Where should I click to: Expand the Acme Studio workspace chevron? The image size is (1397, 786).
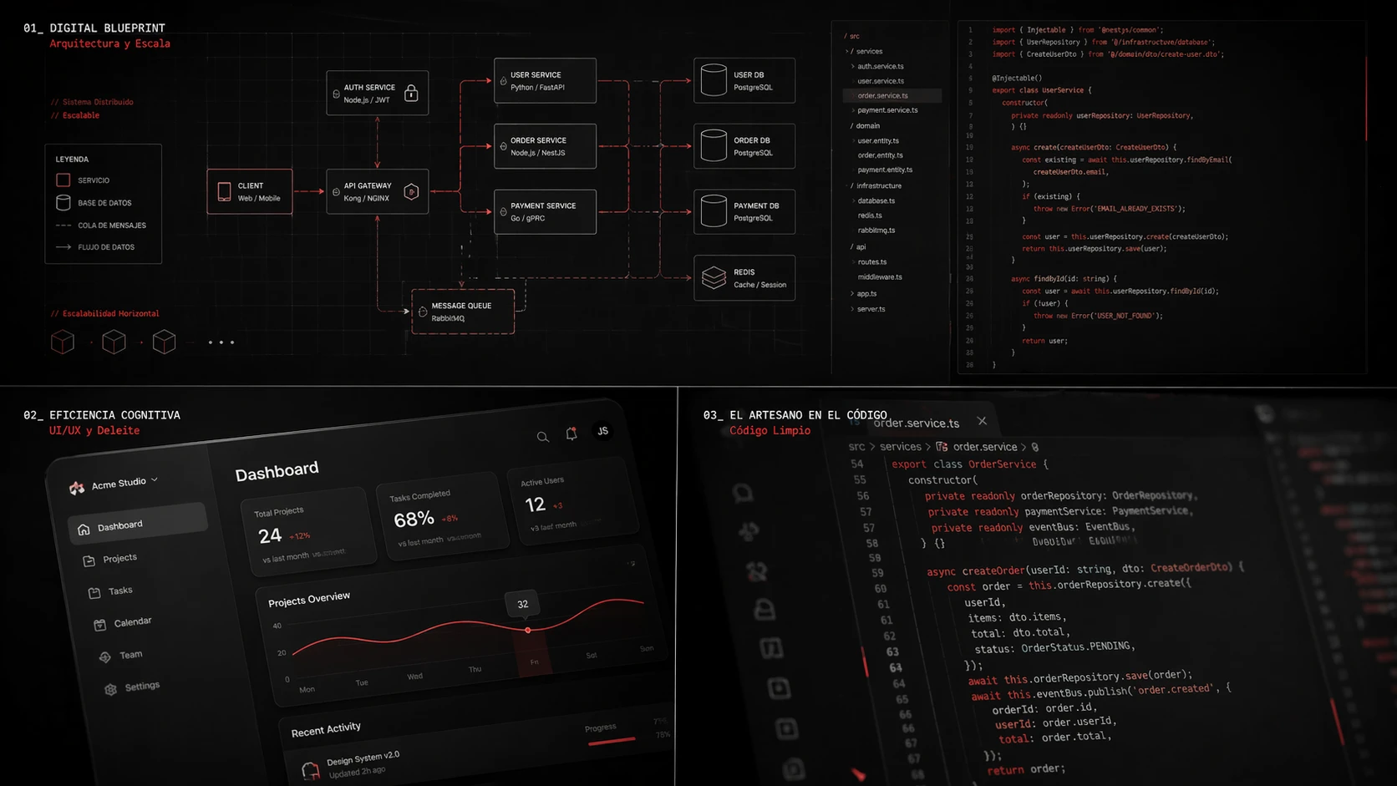tap(155, 480)
